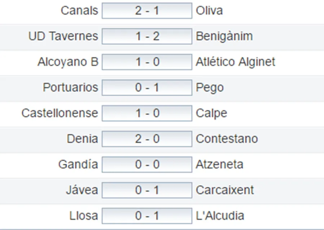Select the Alcoyano B 1 - 0 result box
The height and width of the screenshot is (230, 324).
click(x=147, y=62)
